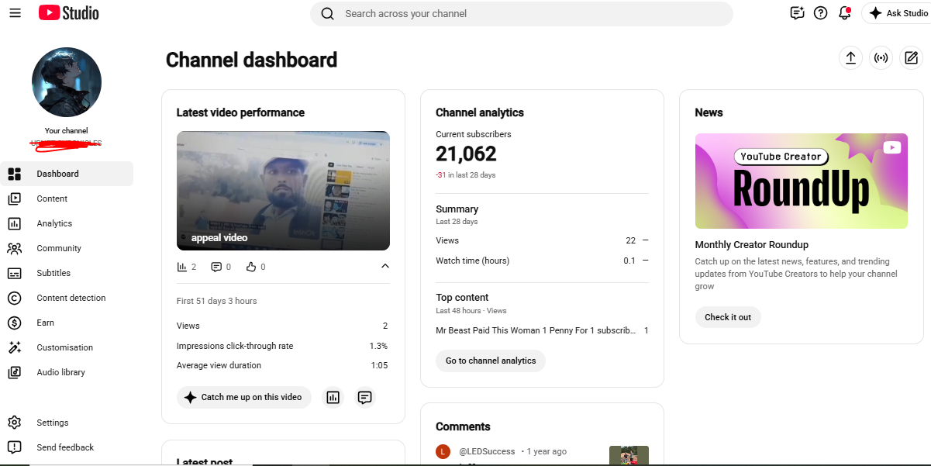
Task: Click the Channel dashboard page title
Action: click(251, 60)
